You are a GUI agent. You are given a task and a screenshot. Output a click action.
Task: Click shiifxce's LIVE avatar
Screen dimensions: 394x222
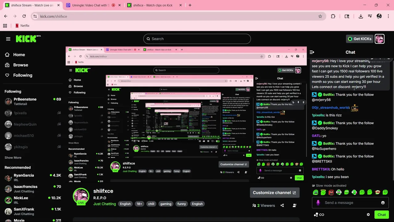click(x=81, y=196)
